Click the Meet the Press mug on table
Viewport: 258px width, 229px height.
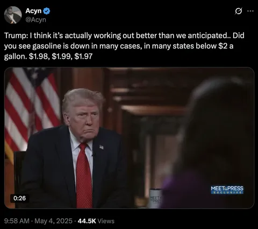(155, 198)
